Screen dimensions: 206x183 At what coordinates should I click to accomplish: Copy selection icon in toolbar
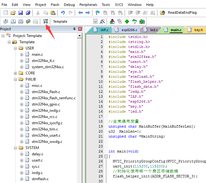point(46,13)
